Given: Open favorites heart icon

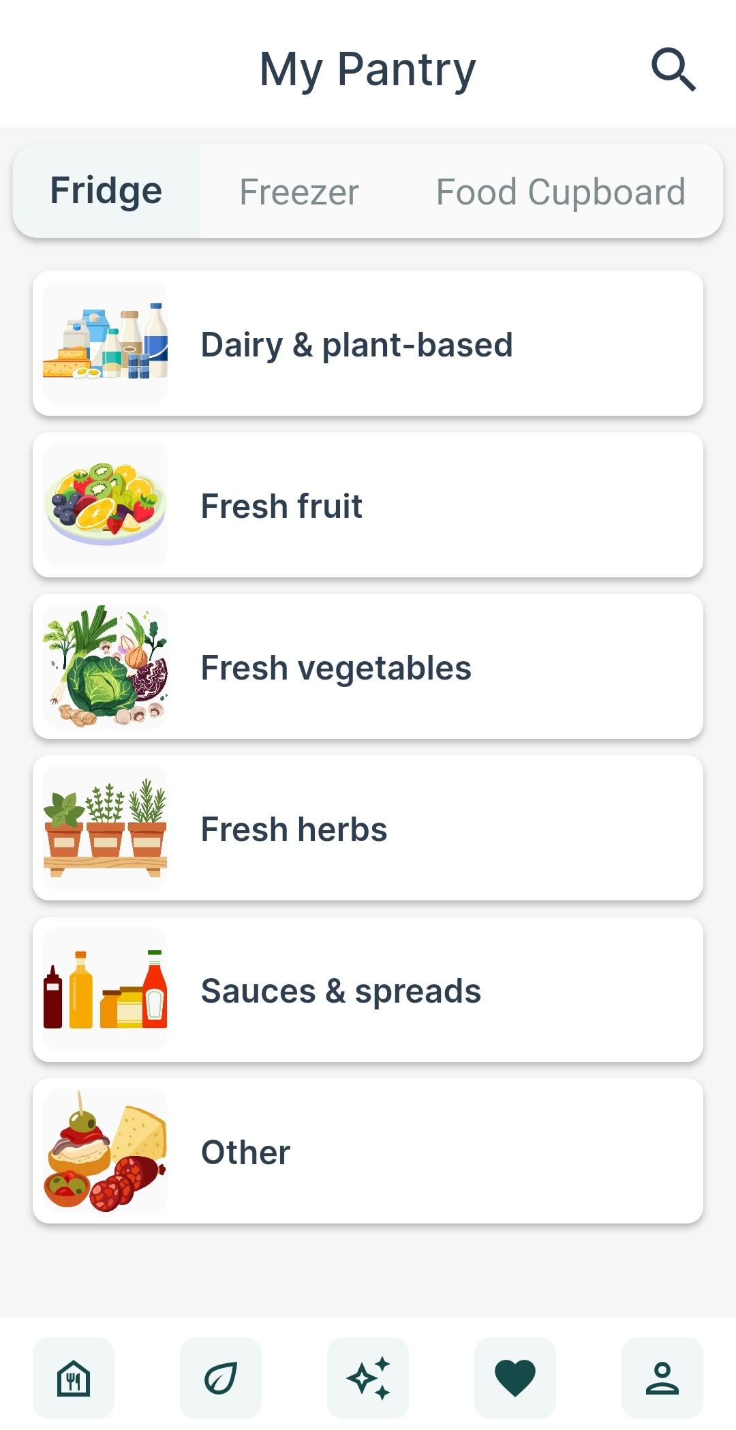Looking at the screenshot, I should click(x=515, y=1378).
